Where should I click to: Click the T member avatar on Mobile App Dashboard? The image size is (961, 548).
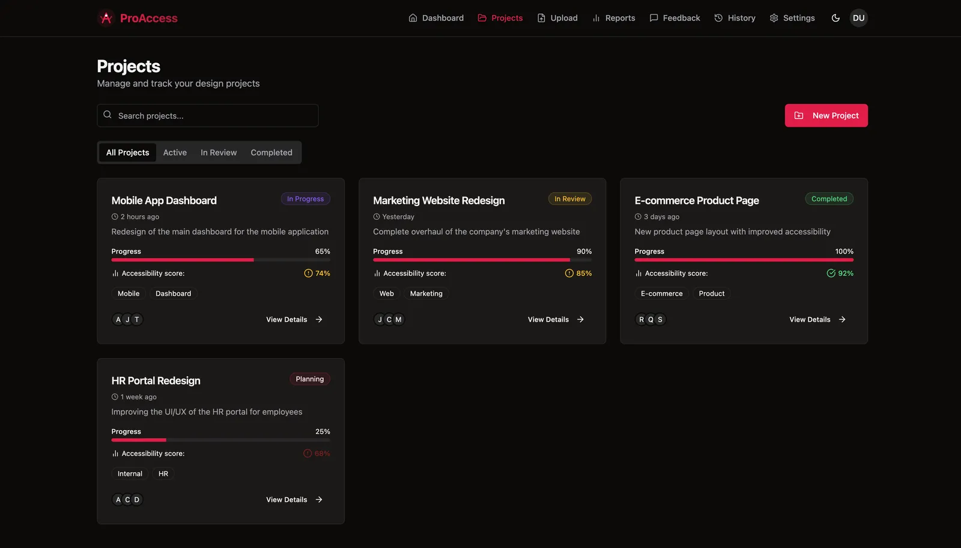pos(137,320)
